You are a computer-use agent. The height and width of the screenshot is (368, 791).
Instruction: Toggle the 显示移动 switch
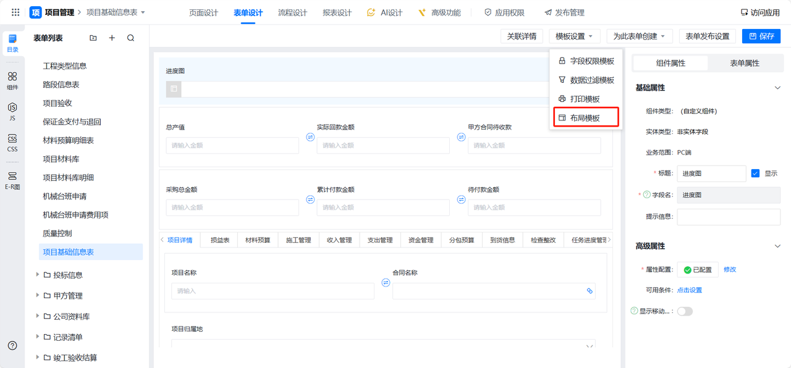(x=685, y=311)
